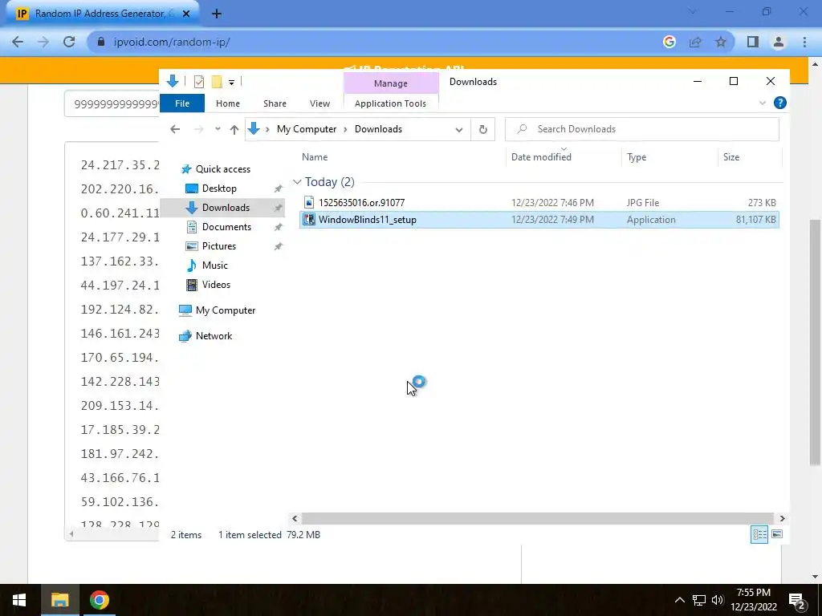Sort files by Size column

click(x=731, y=156)
